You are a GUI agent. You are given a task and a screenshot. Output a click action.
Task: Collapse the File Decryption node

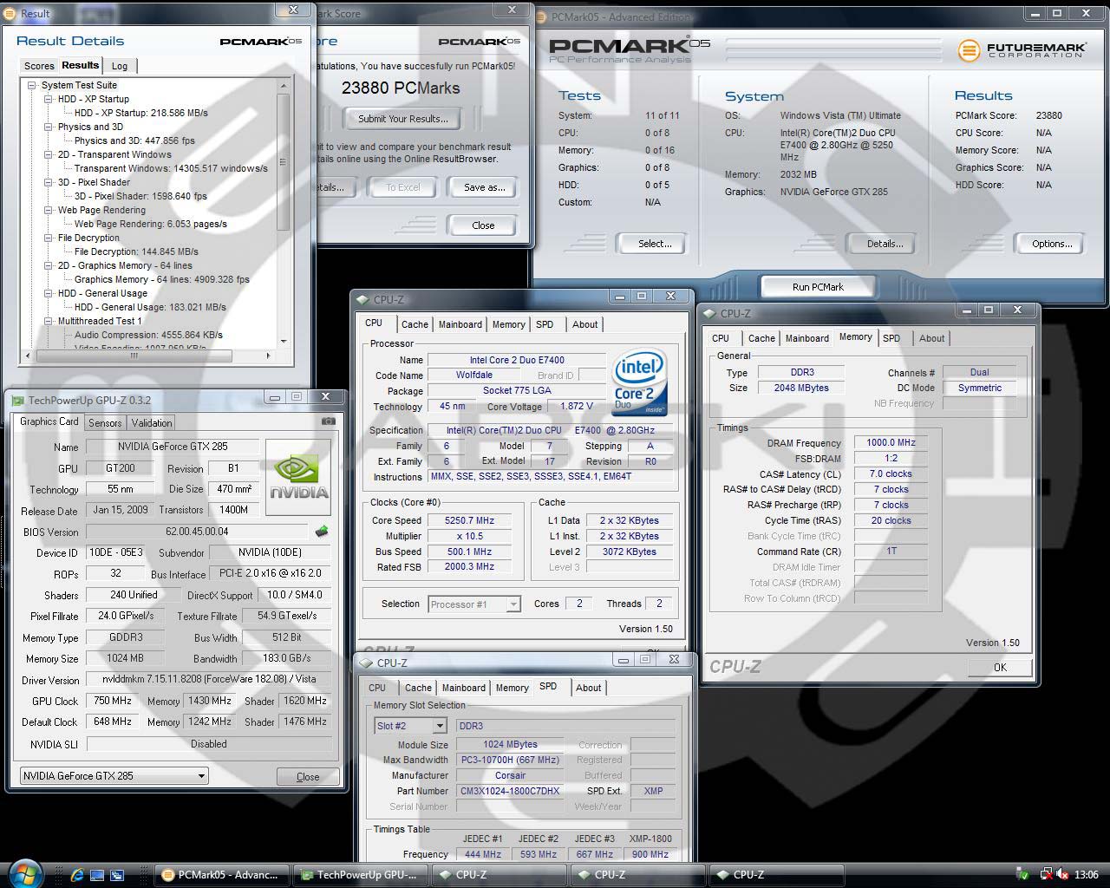(49, 238)
